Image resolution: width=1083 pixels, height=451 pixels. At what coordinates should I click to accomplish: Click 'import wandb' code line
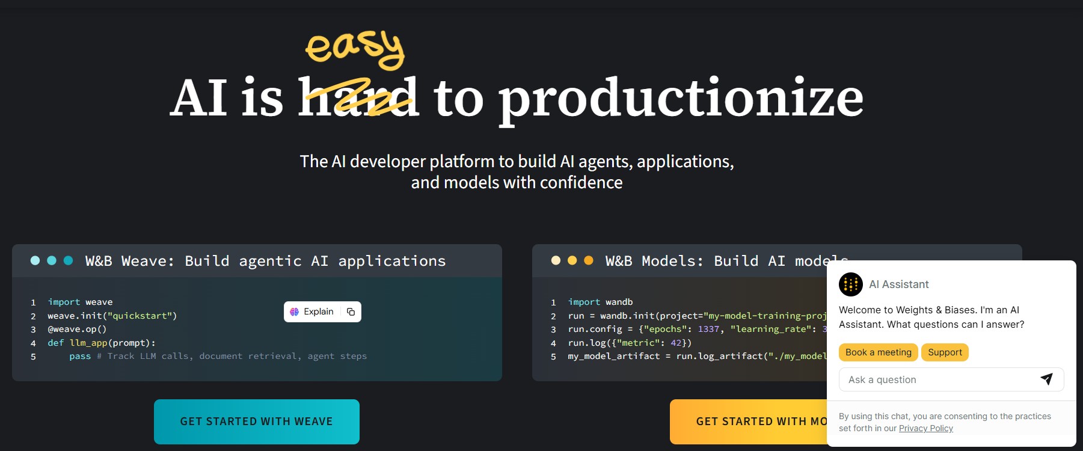coord(600,302)
